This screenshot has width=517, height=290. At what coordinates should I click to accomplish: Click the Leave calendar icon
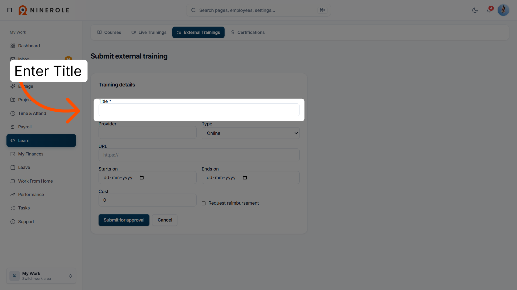[13, 168]
